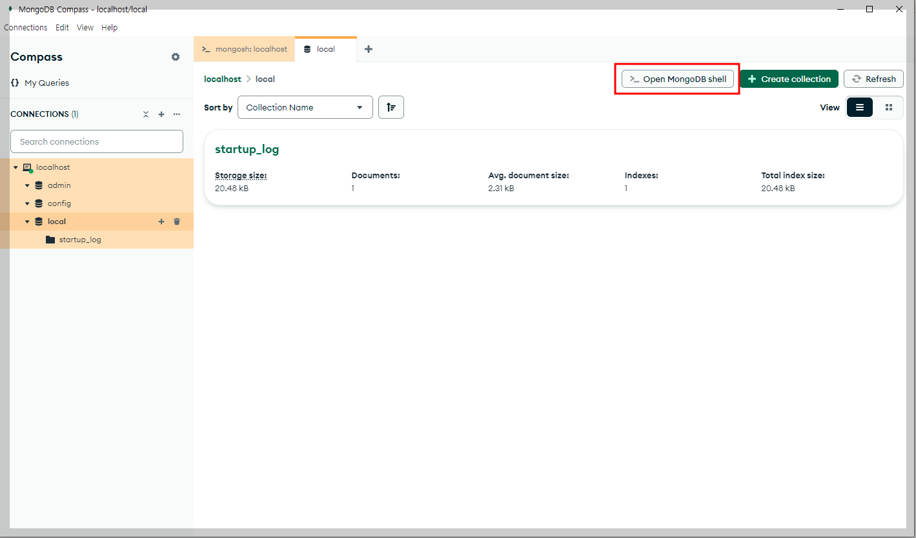Open Compass settings gear icon
Image resolution: width=916 pixels, height=538 pixels.
click(176, 57)
